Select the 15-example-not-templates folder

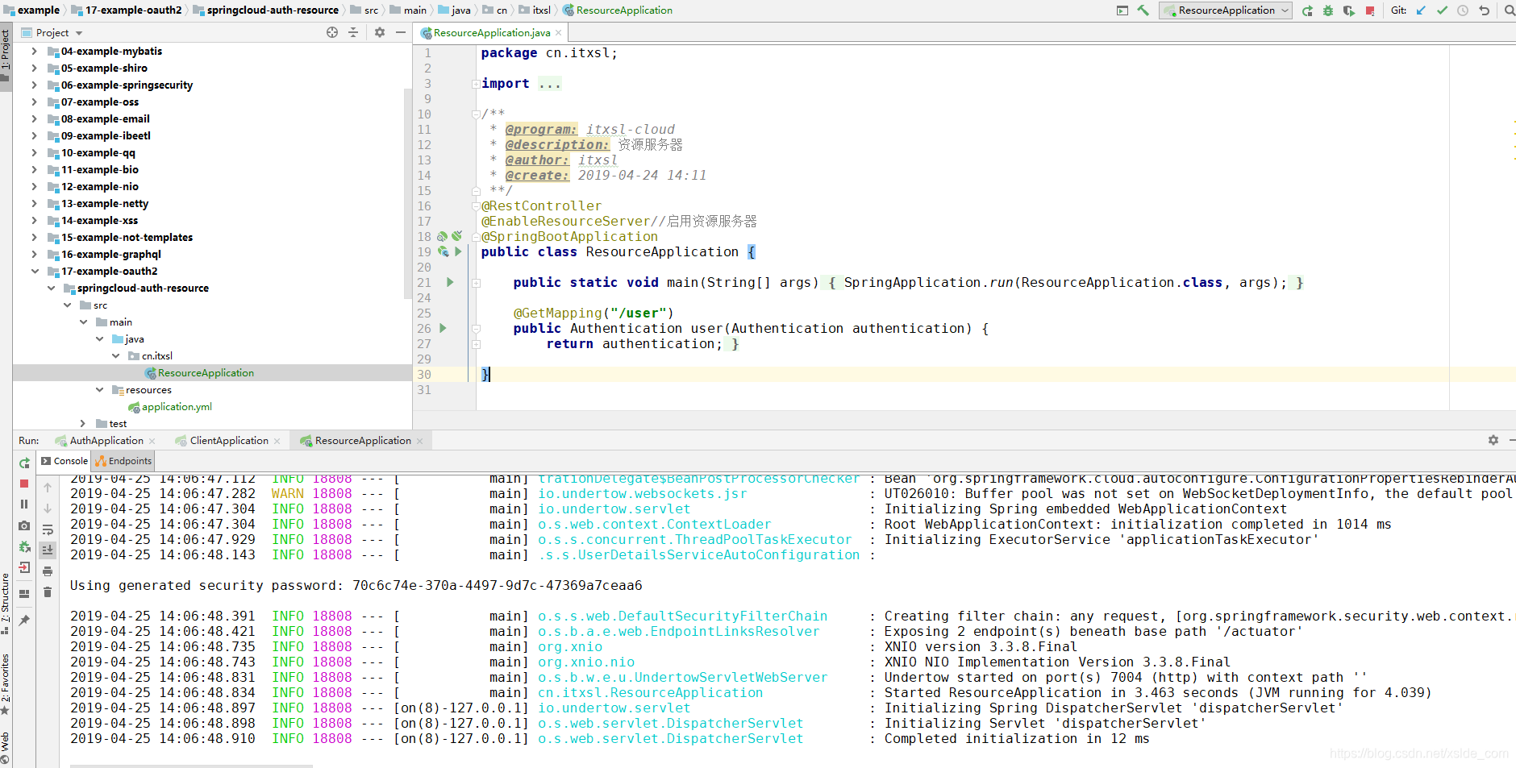(x=127, y=237)
